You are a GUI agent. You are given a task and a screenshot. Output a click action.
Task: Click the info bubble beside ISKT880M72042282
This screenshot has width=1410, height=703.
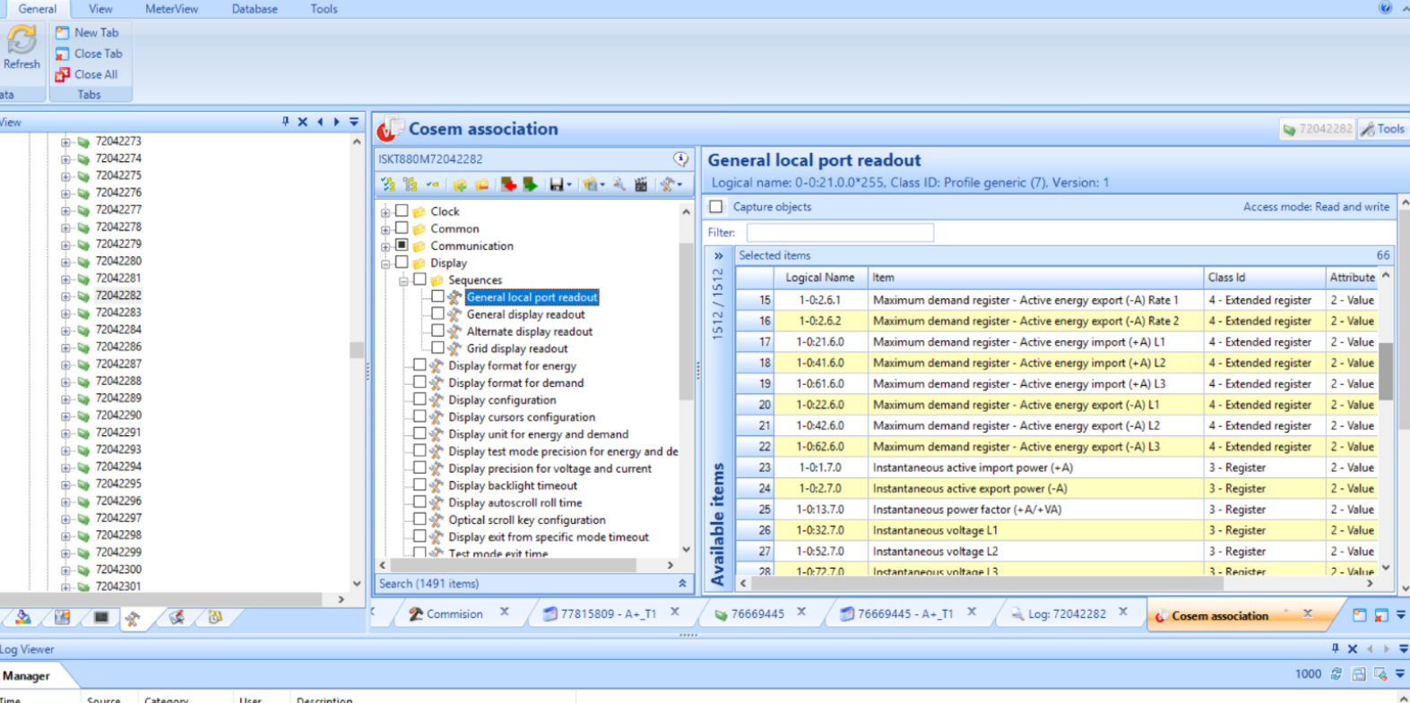(x=681, y=159)
